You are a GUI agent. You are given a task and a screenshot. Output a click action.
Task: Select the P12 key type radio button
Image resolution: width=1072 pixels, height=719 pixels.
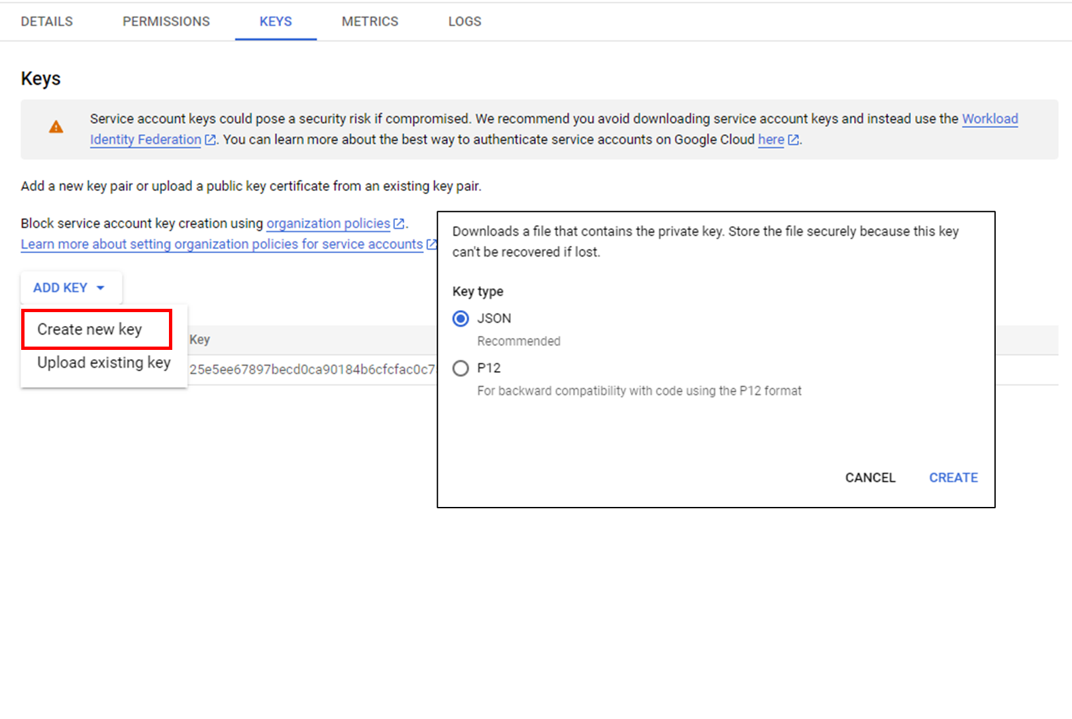pos(460,368)
